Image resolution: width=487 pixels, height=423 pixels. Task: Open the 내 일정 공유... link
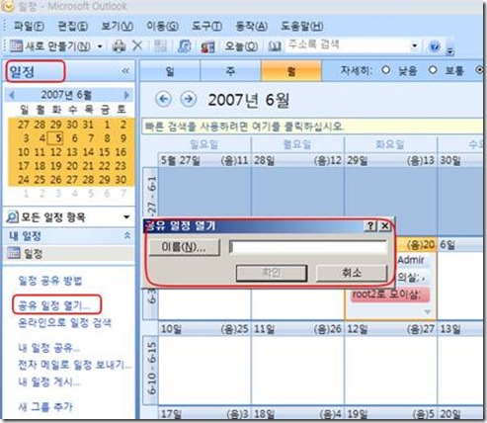48,348
